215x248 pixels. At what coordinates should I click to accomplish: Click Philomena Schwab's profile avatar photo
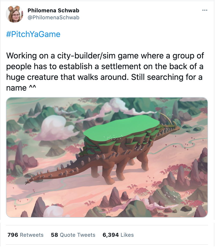point(14,14)
